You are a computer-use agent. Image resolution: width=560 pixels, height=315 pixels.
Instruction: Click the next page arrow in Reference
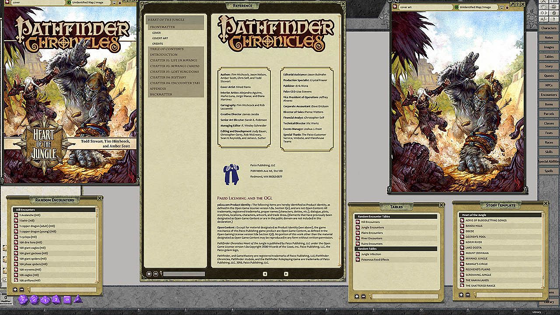pyautogui.click(x=286, y=274)
